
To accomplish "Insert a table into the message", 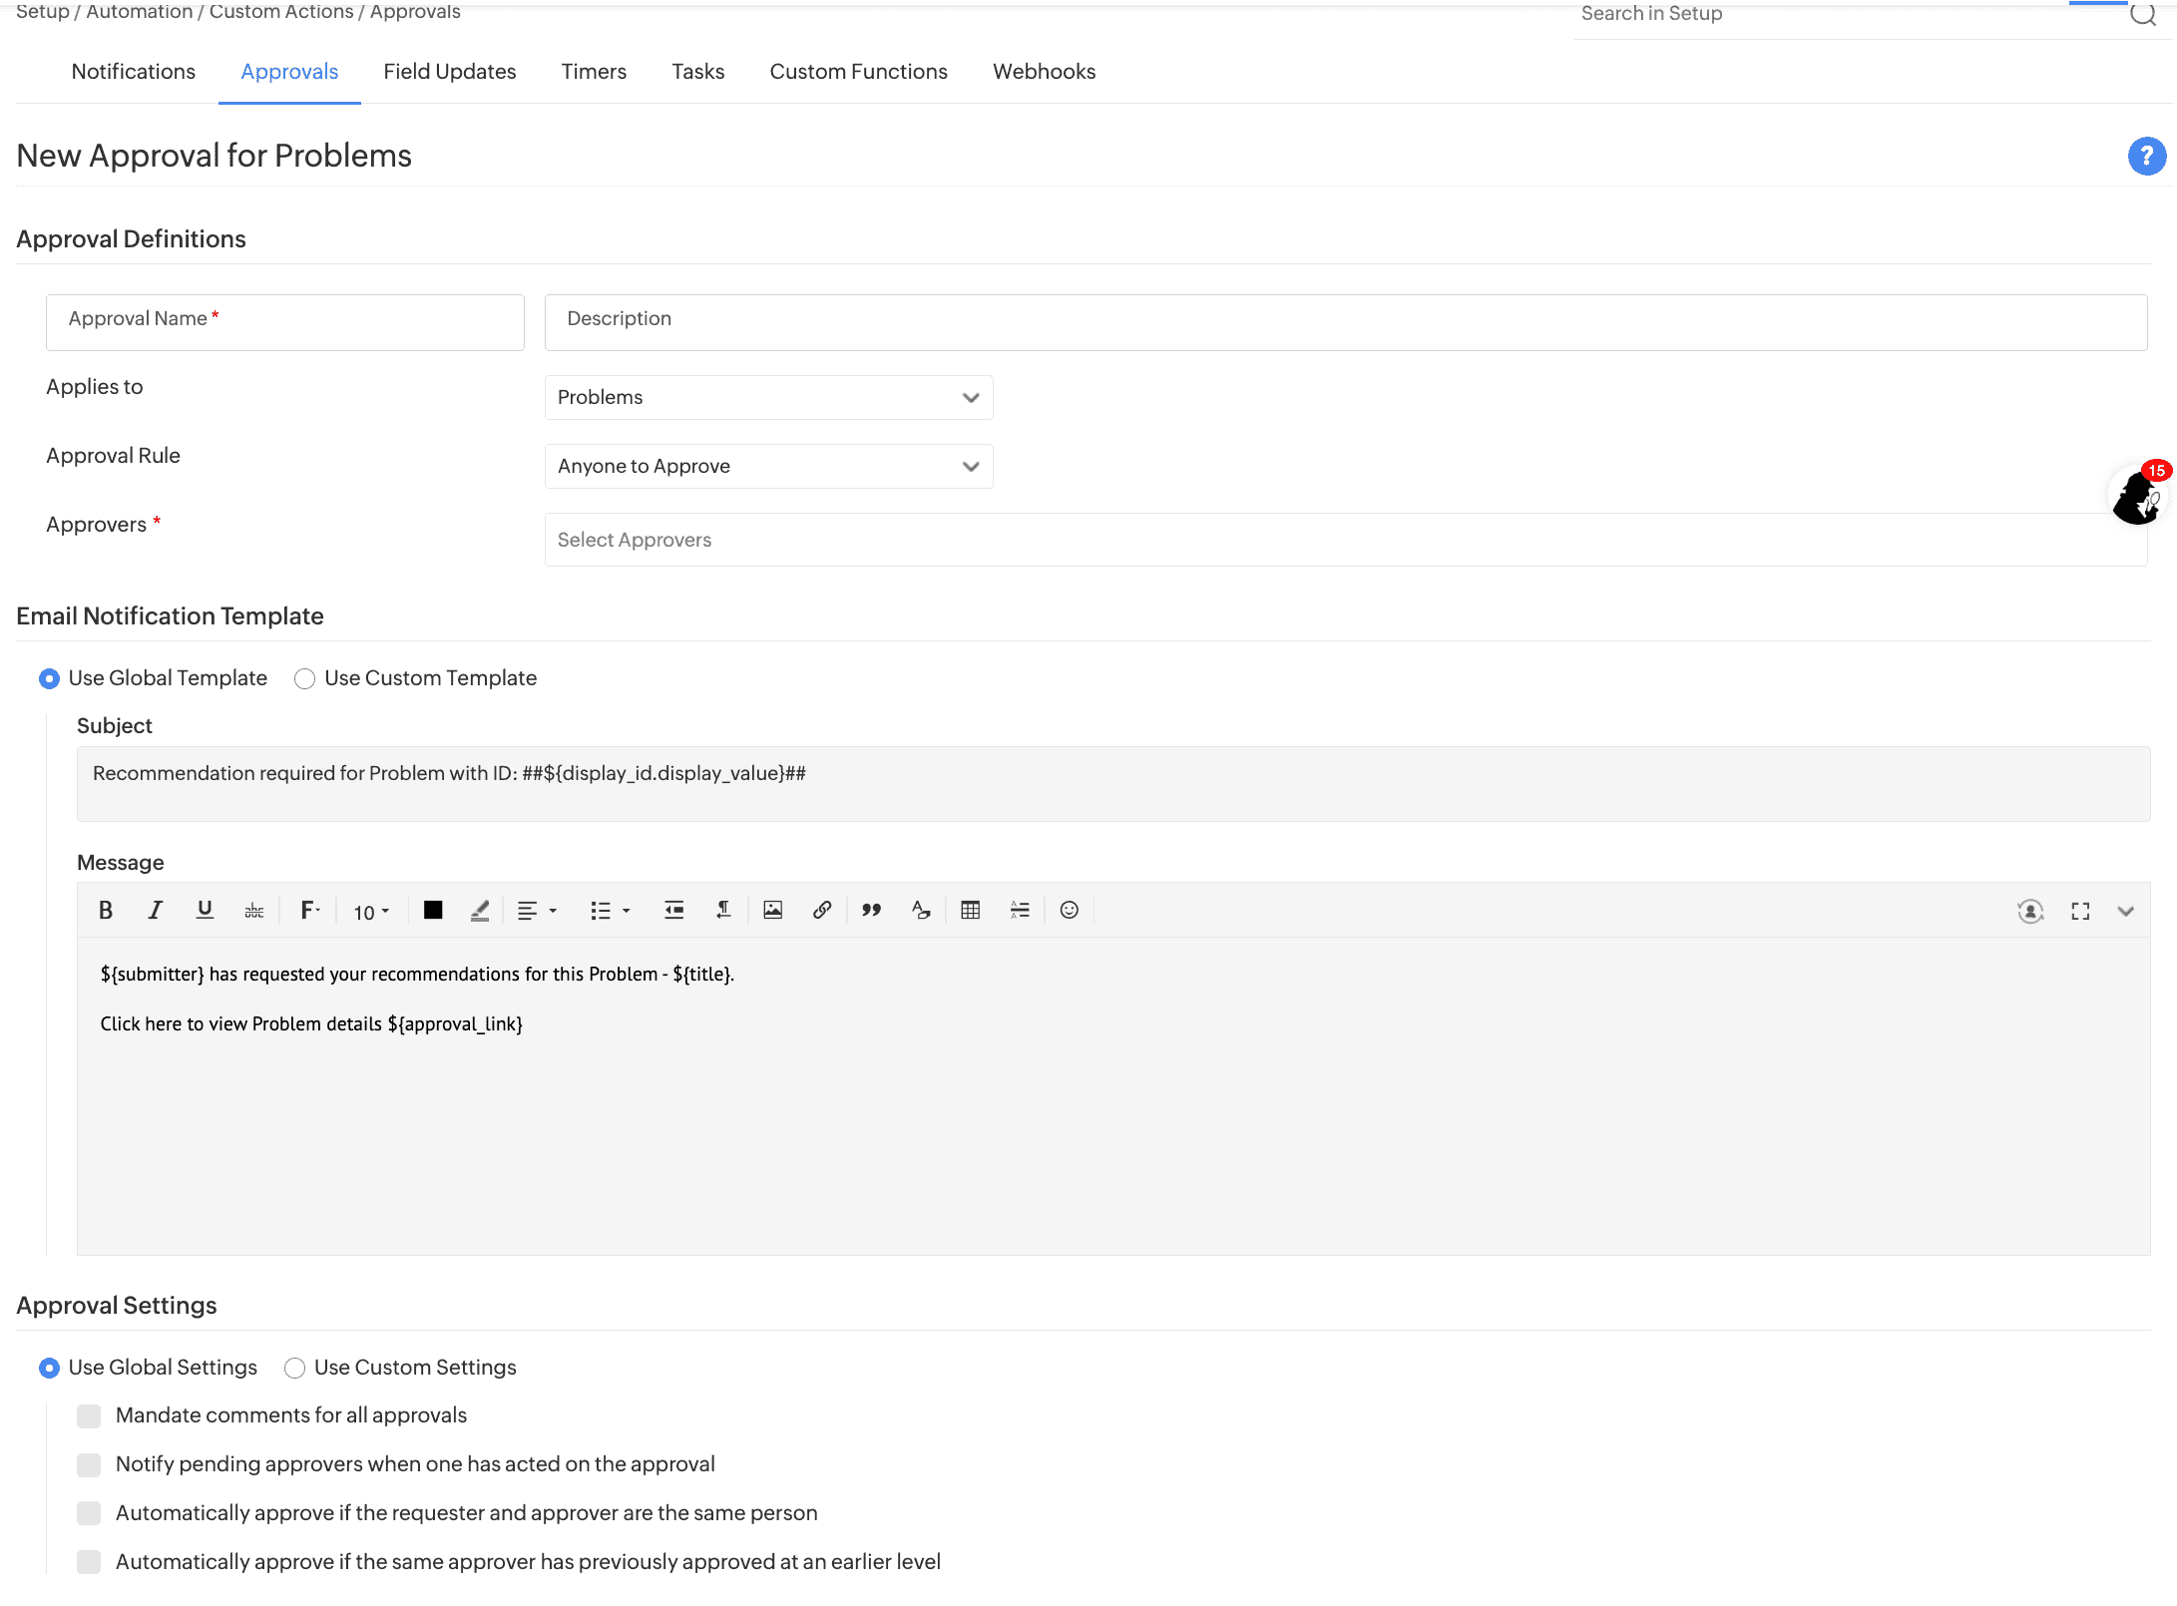I will point(970,910).
